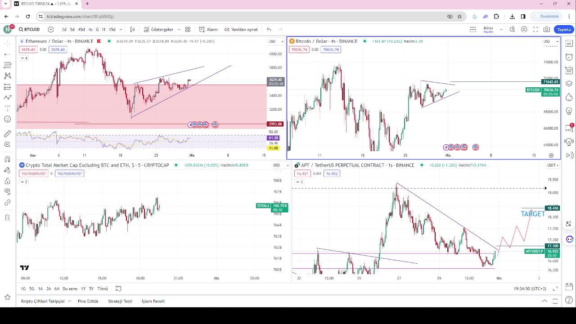Take a chart snapshot with camera icon
Screen dimensions: 576x324
(x=547, y=29)
